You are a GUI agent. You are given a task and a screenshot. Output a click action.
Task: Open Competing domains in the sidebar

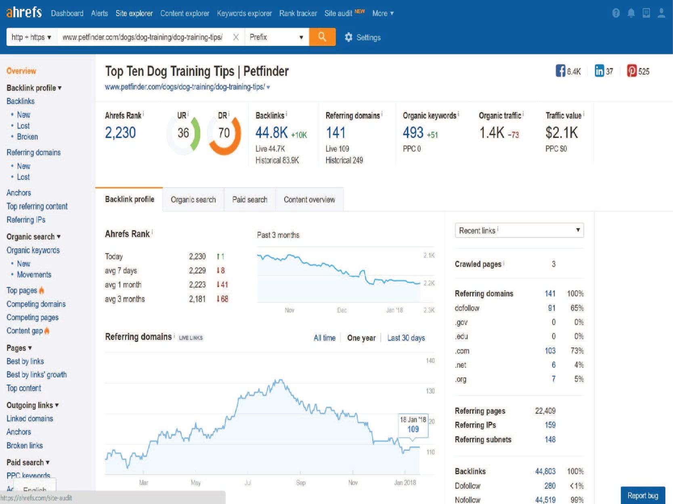pos(36,304)
